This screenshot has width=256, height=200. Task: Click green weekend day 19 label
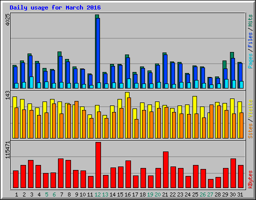coord(150,194)
